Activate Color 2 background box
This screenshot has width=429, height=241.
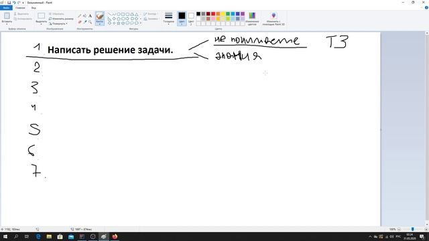[x=191, y=19]
